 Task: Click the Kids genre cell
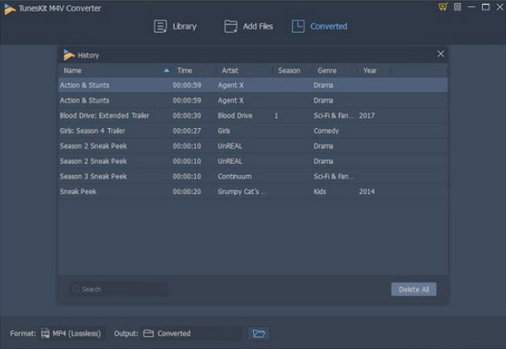click(x=319, y=191)
